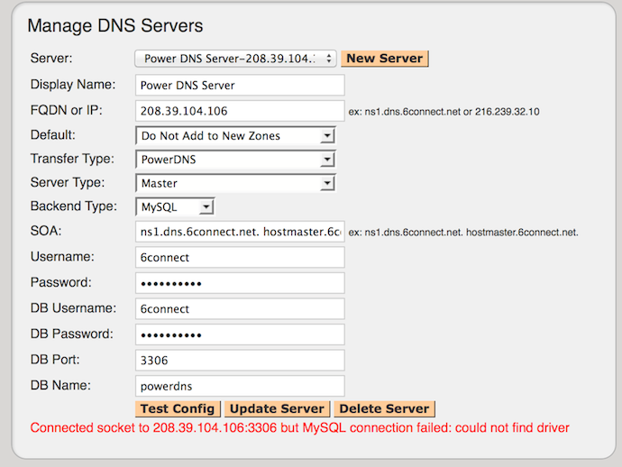622x467 pixels.
Task: Select the DB Password field
Action: 240,334
